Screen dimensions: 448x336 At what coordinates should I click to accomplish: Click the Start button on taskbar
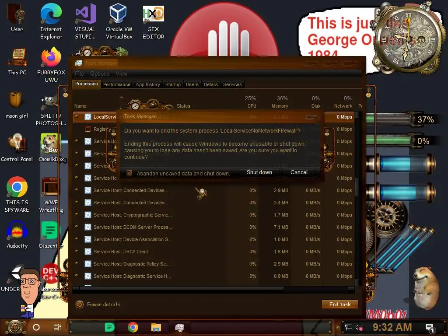click(x=15, y=327)
